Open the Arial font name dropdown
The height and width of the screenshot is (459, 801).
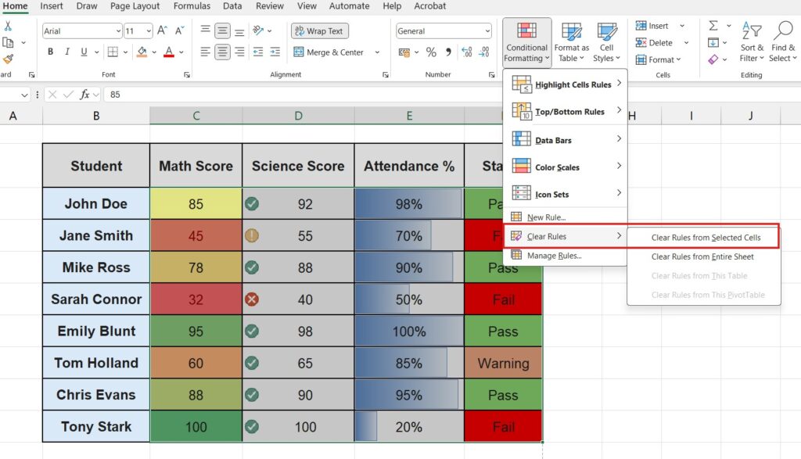117,31
